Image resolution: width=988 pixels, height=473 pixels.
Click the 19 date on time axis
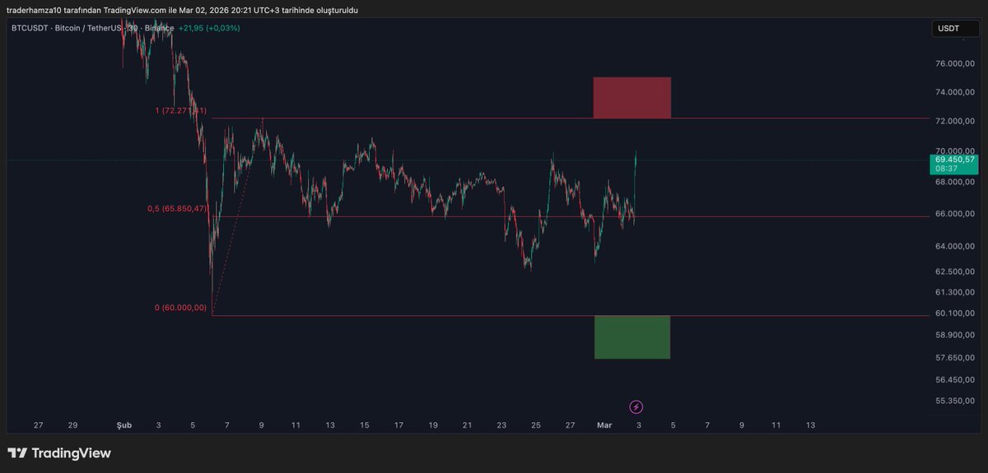coord(433,425)
